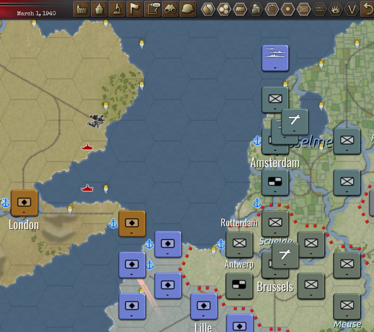
Task: Toggle the unit counters overlay hexagon
Action: (x=304, y=9)
